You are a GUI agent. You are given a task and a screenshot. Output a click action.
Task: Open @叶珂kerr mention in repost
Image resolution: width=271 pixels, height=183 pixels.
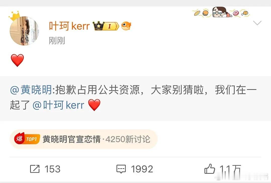pyautogui.click(x=58, y=105)
